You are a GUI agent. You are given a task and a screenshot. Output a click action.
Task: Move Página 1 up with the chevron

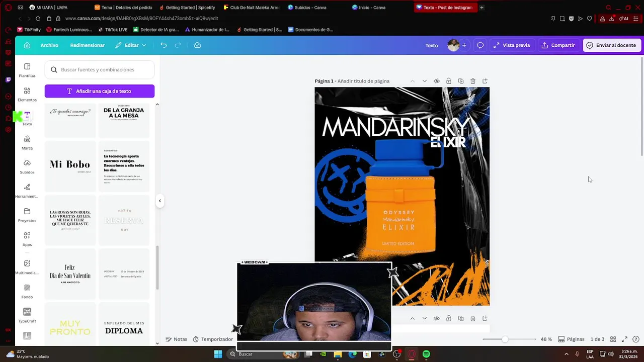pos(413,81)
